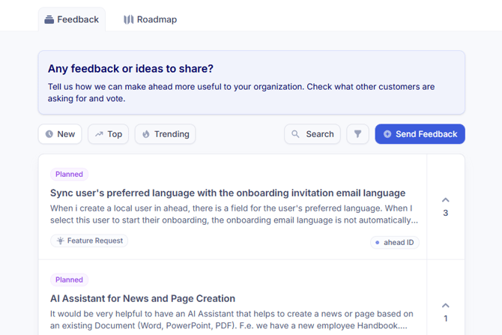Click the ahead ID category tag
The width and height of the screenshot is (502, 335).
point(394,242)
